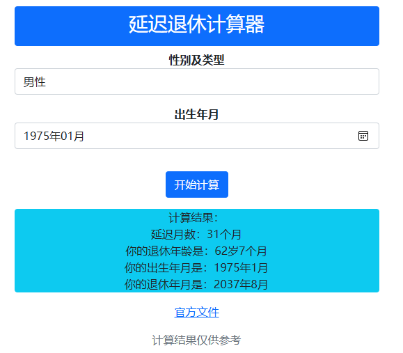
Task: Click the 延迟退休计算器 title banner
Action: click(197, 26)
